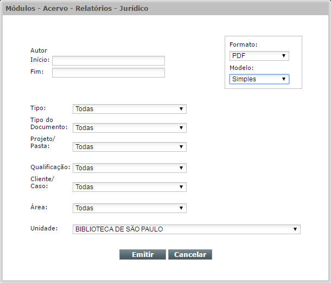This screenshot has width=331, height=283.
Task: Expand the Cliente/Caso dropdown
Action: [x=130, y=187]
